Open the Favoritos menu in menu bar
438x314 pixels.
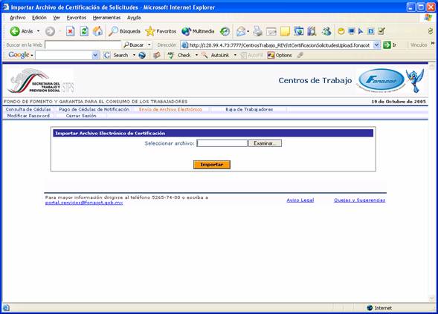(x=77, y=18)
